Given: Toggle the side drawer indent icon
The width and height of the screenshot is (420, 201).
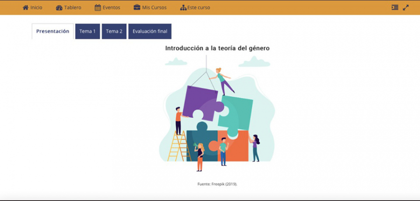Looking at the screenshot, I should tap(395, 7).
